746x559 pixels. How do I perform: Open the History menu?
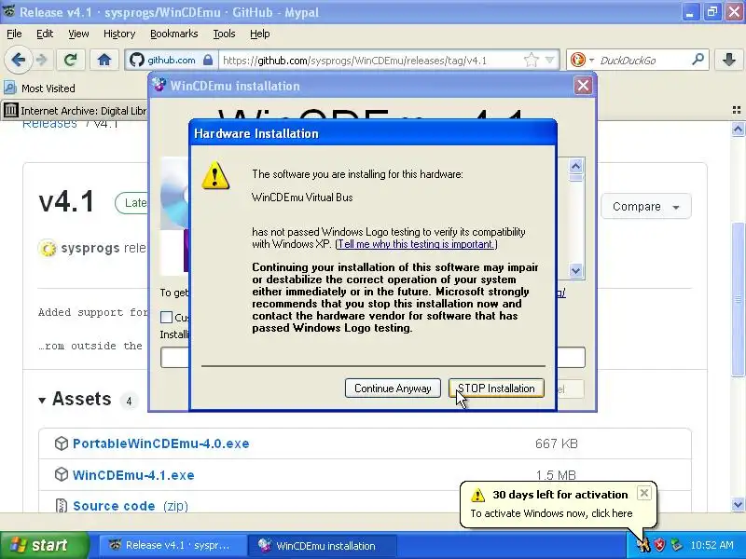pos(119,34)
